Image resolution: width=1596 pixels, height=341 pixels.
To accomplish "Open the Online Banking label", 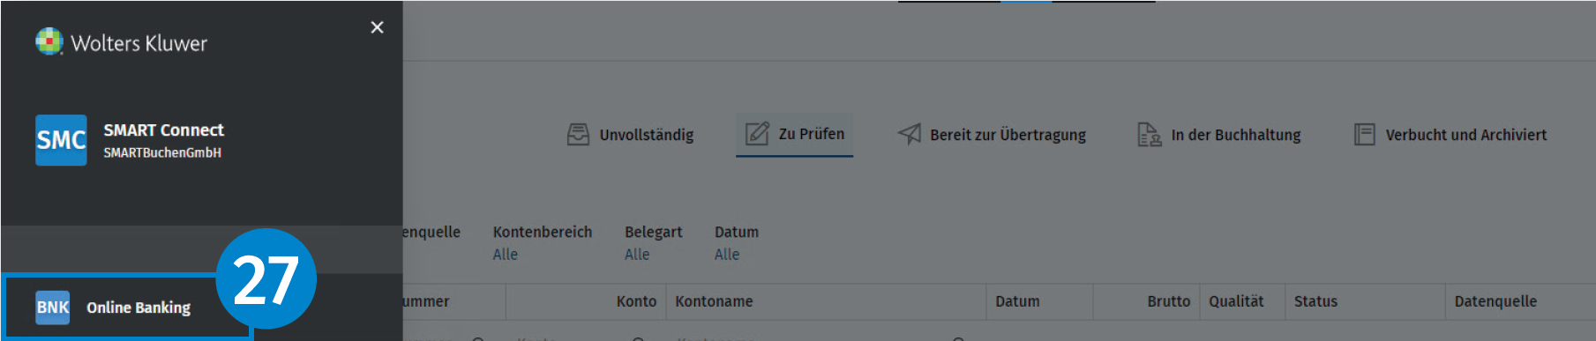I will click(139, 308).
